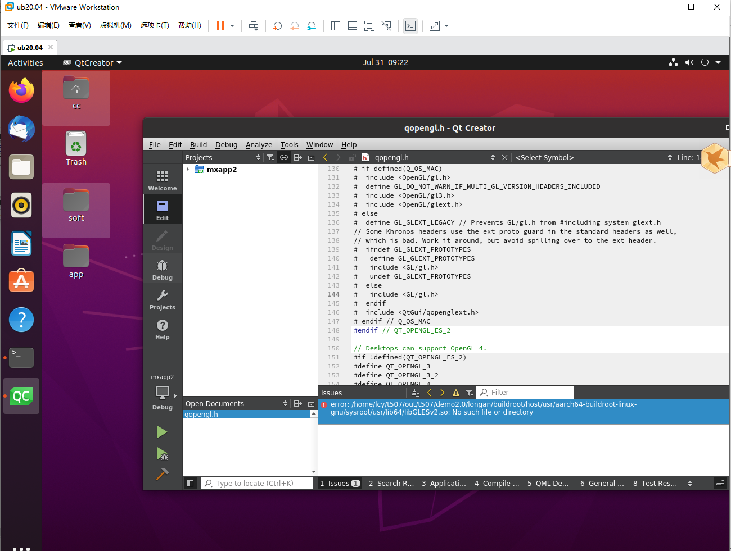731x551 pixels.
Task: Open the Projects view dropdown
Action: pyautogui.click(x=223, y=157)
